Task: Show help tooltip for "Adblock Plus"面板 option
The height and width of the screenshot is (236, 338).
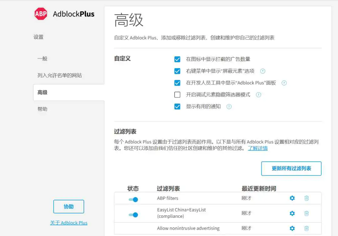Action: (x=284, y=83)
